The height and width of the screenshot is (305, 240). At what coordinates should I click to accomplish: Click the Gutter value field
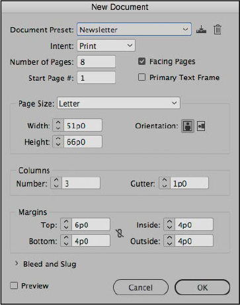(x=189, y=183)
